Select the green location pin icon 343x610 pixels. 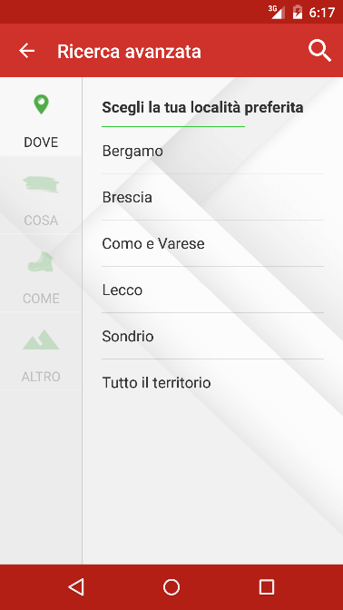pos(41,104)
